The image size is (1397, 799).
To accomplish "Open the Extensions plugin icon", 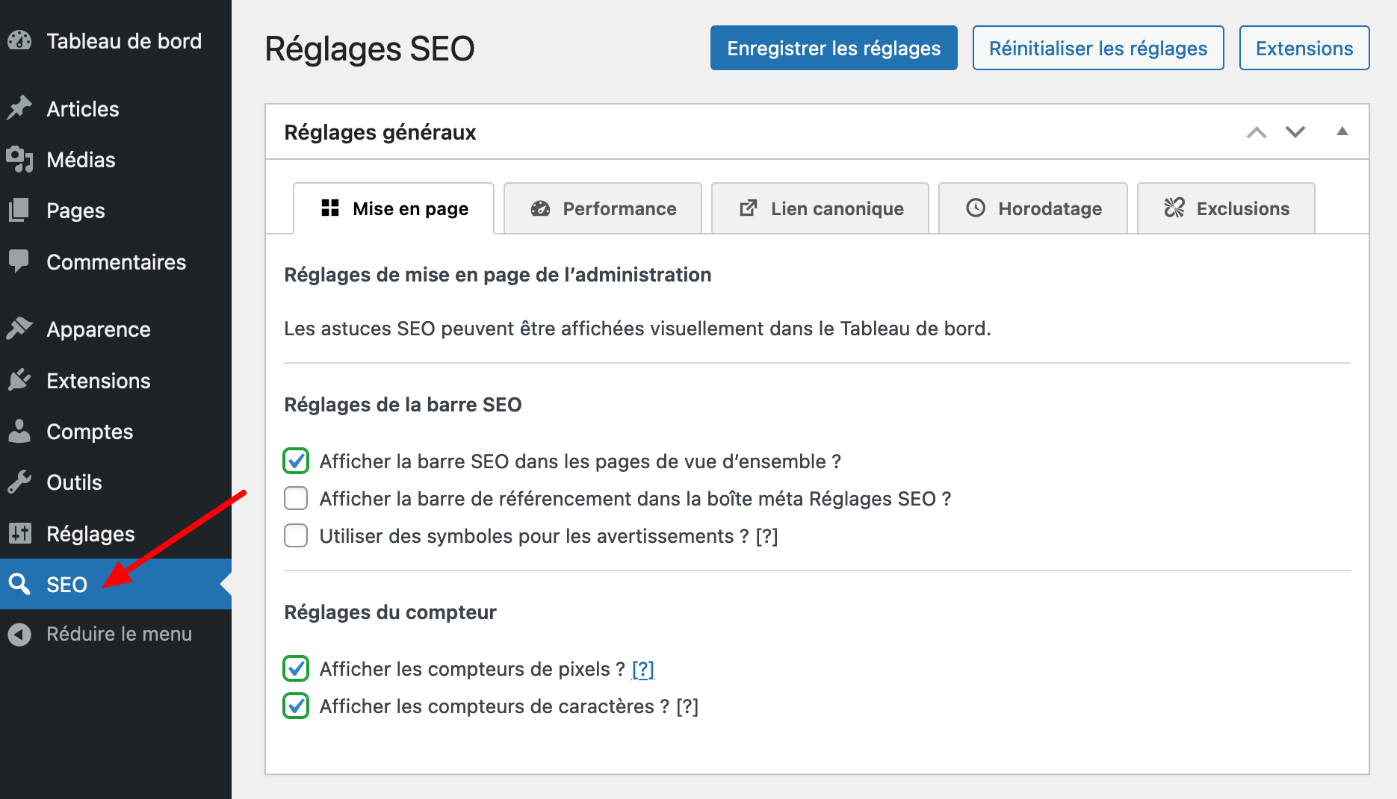I will coord(19,380).
